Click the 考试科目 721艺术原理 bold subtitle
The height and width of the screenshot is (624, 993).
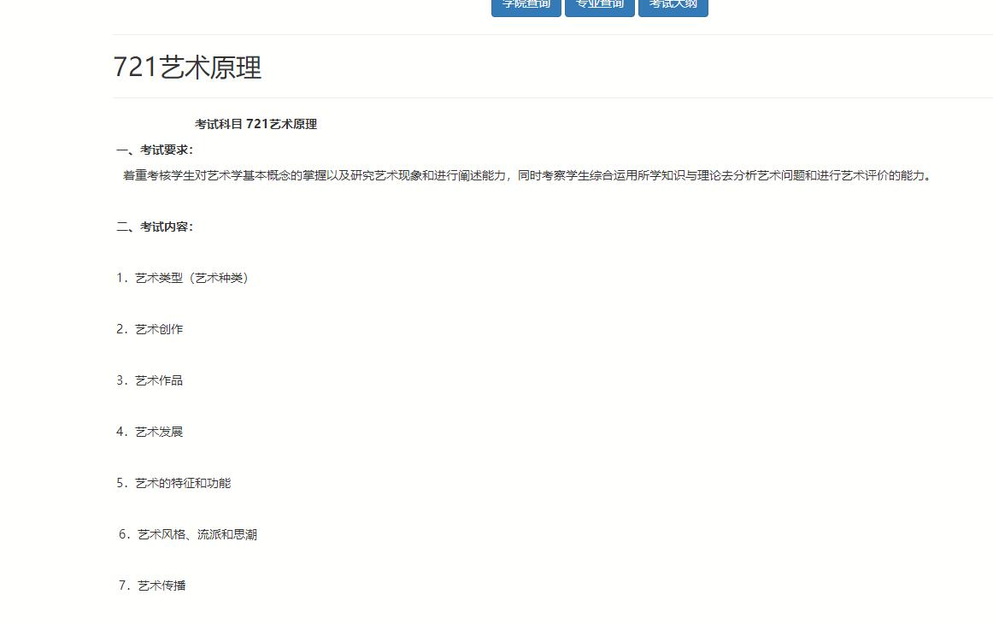coord(256,124)
